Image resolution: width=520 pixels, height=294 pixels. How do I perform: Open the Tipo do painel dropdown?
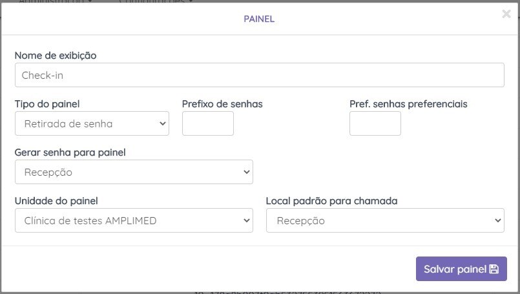[92, 123]
